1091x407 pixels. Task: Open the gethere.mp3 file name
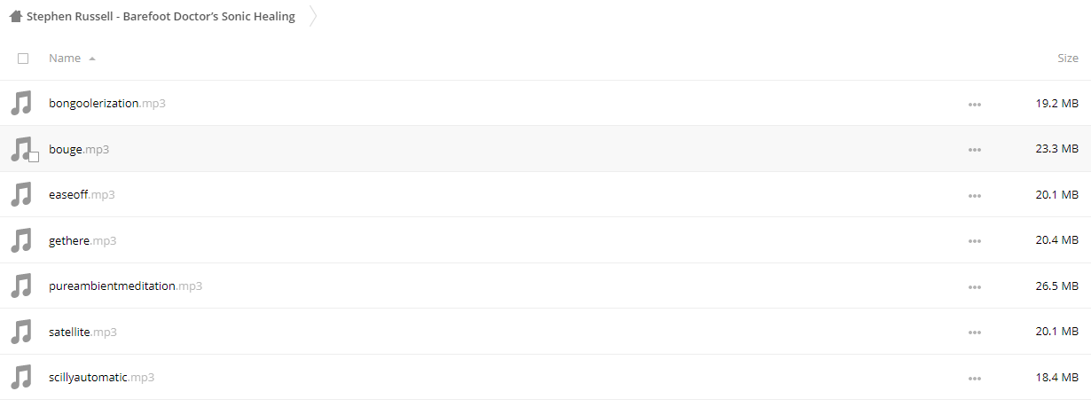(x=82, y=240)
